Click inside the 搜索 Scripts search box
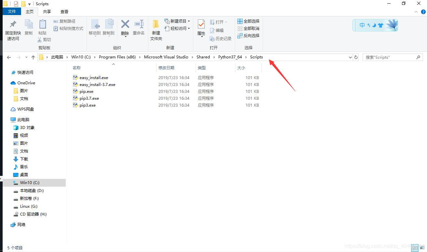The image size is (427, 252). click(388, 57)
